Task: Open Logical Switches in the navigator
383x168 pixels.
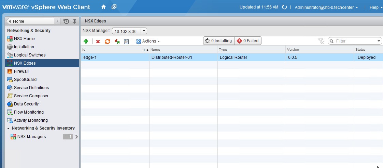Action: pyautogui.click(x=29, y=55)
